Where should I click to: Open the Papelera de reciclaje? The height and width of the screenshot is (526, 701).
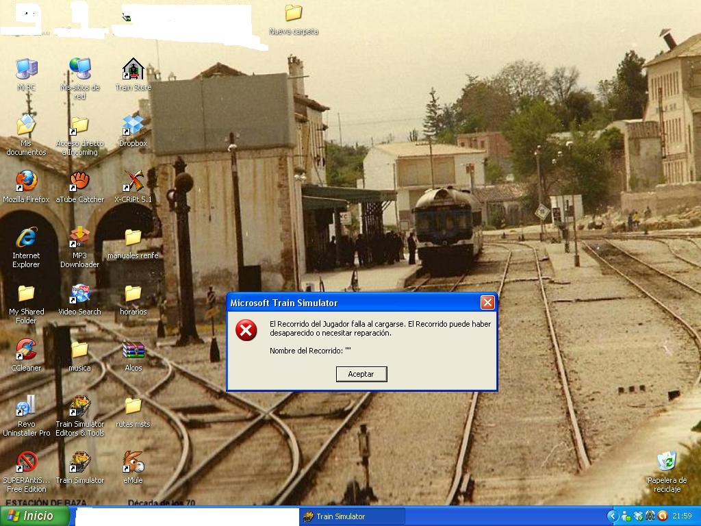(x=667, y=462)
